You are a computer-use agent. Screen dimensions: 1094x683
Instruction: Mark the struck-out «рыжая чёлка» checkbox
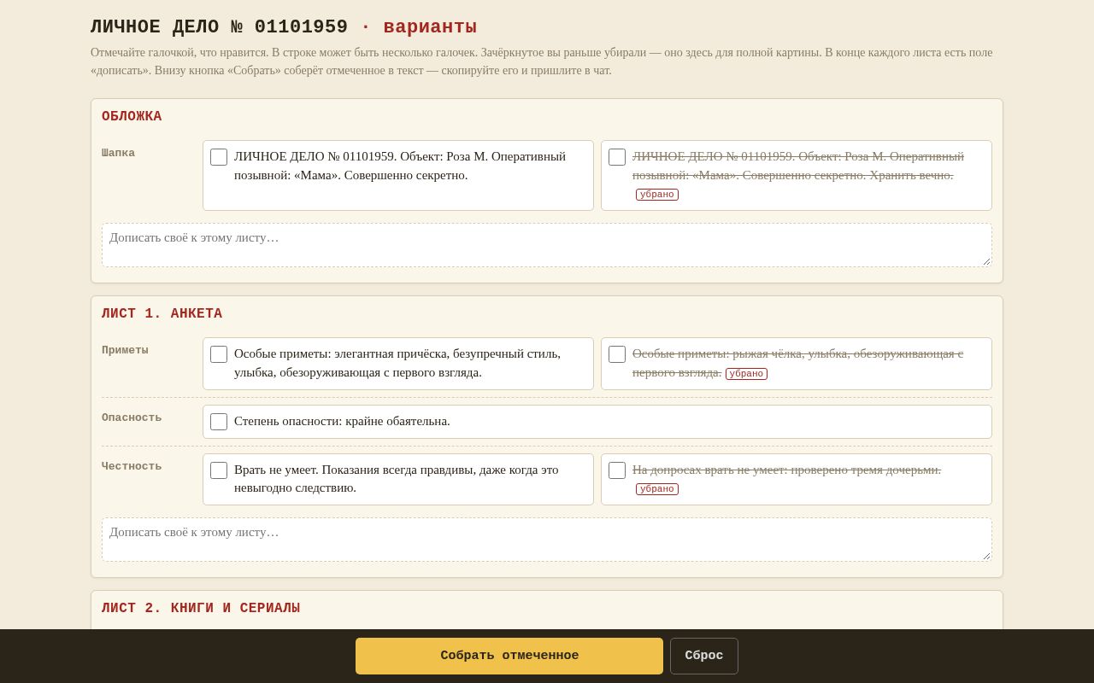point(617,354)
